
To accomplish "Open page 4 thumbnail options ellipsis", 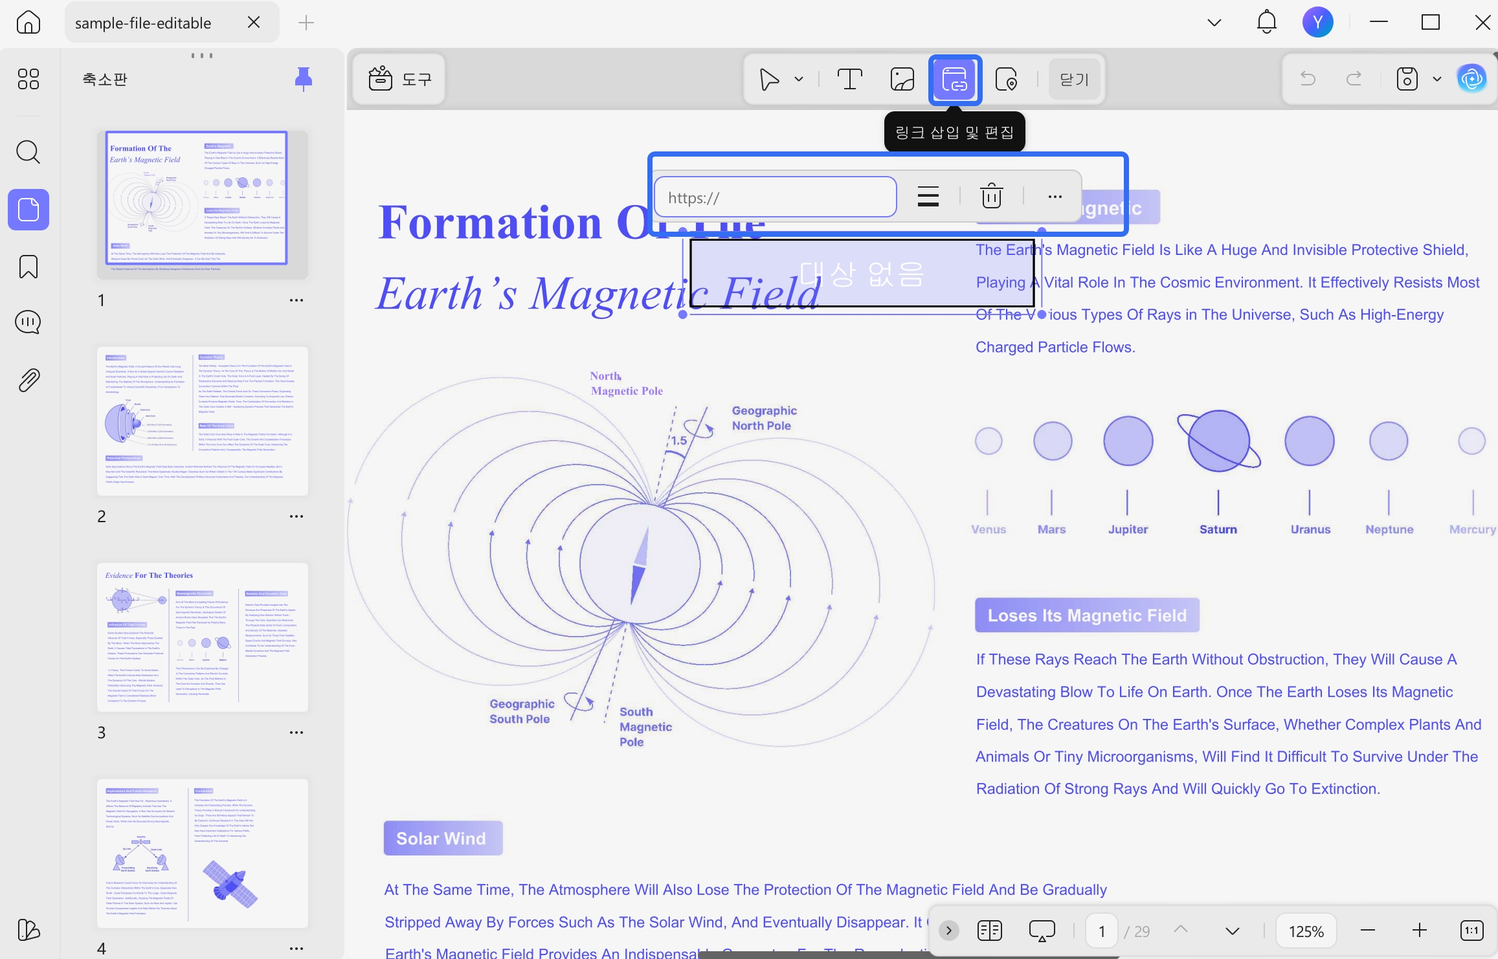I will tap(296, 949).
